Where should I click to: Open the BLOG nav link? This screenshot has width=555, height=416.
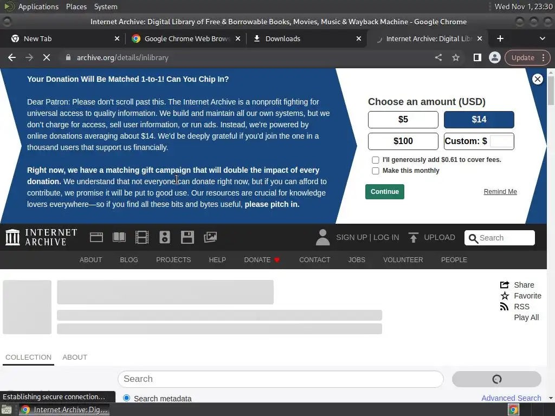[x=129, y=259]
